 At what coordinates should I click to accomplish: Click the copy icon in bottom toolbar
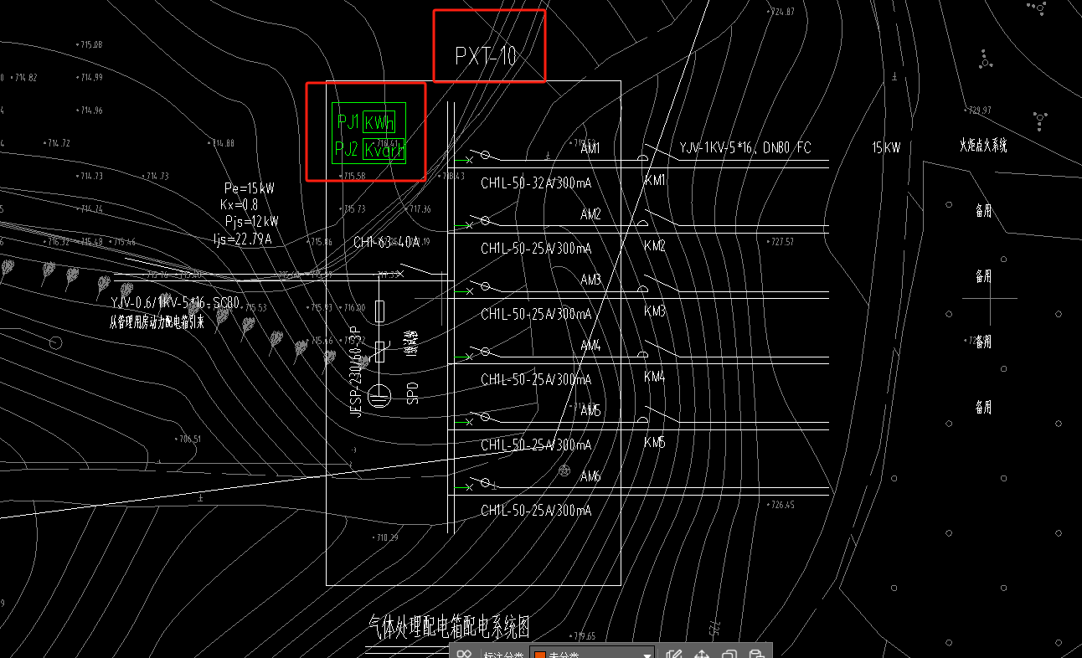[x=729, y=655]
